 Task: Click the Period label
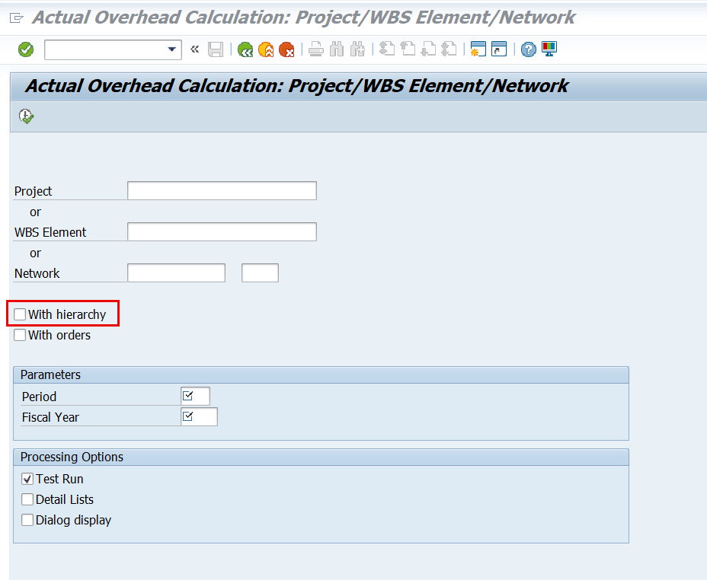pyautogui.click(x=39, y=397)
